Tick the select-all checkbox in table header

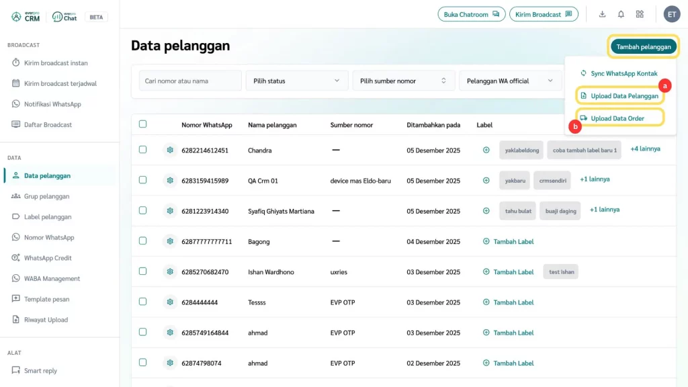click(x=142, y=124)
